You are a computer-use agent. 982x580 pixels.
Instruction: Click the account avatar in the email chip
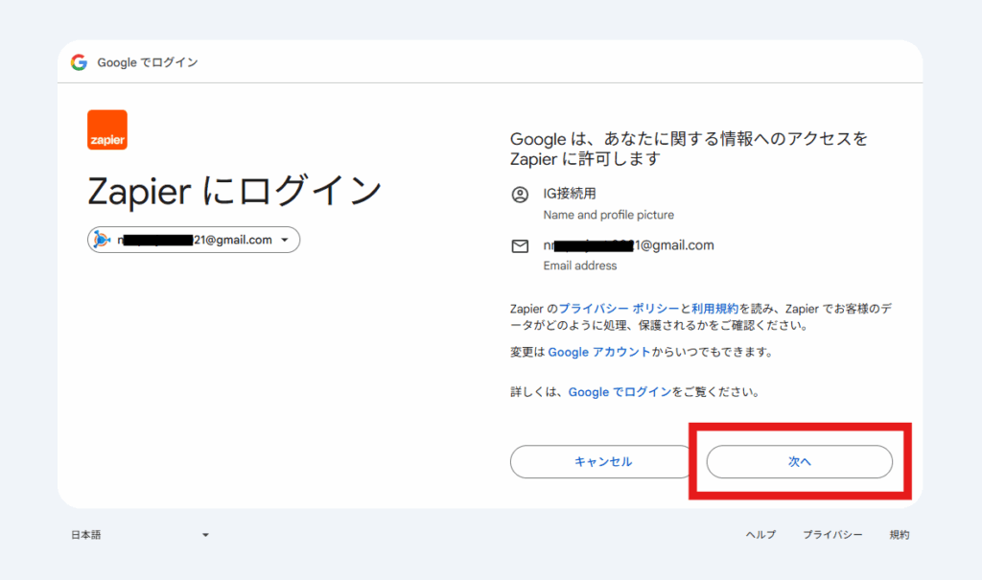(102, 240)
